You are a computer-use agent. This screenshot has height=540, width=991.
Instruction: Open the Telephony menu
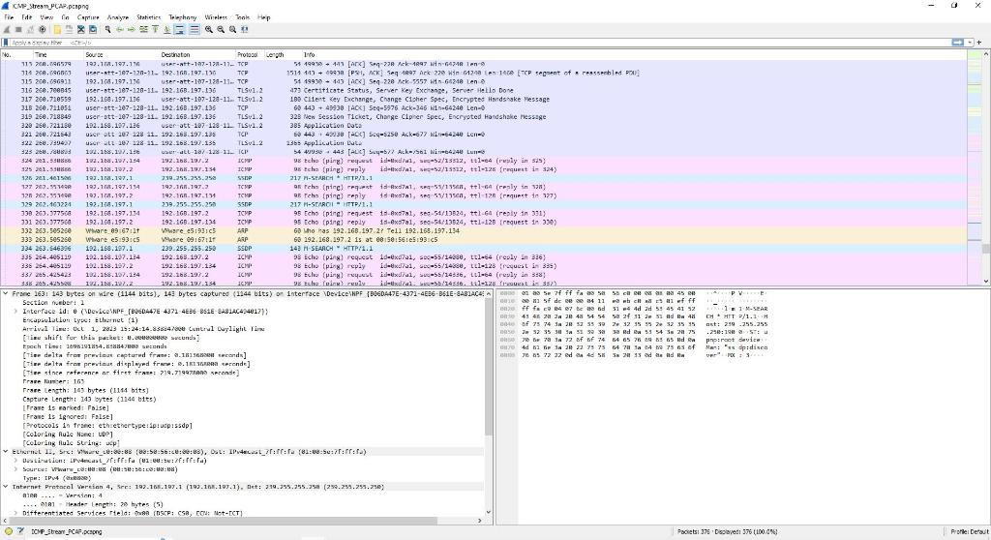click(182, 17)
